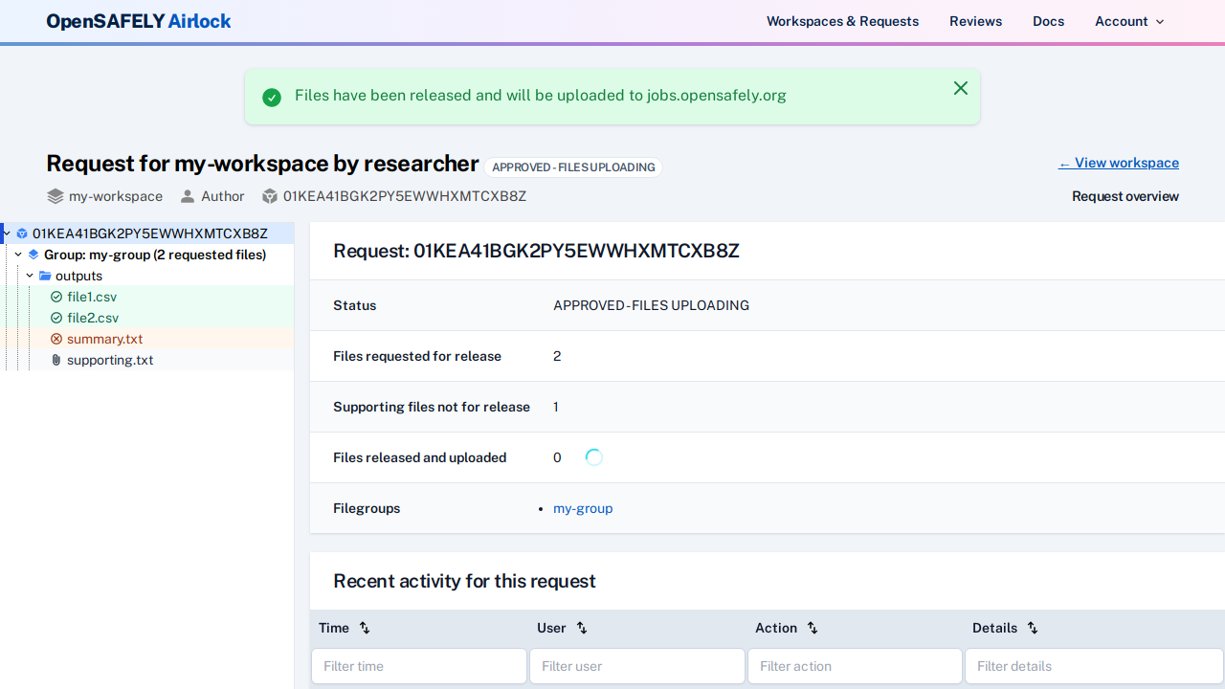Collapse the Group: my-group tree node
The image size is (1225, 689).
(x=18, y=255)
